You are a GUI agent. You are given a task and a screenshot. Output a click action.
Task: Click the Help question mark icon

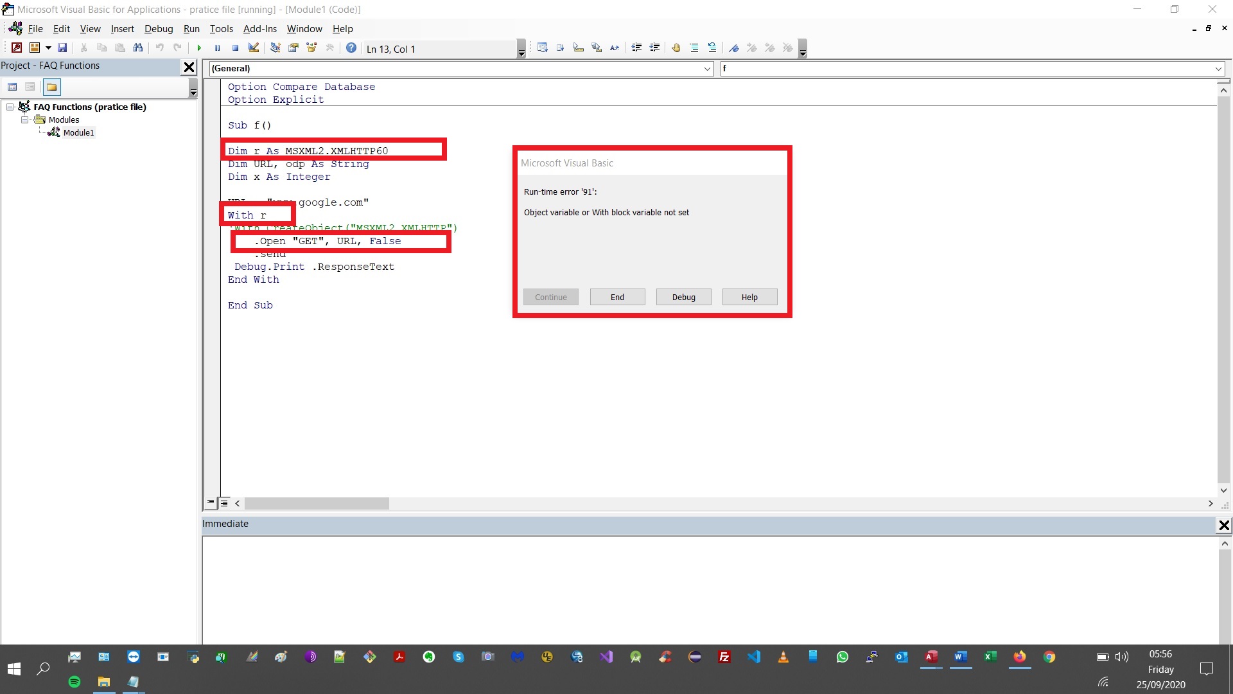[351, 48]
